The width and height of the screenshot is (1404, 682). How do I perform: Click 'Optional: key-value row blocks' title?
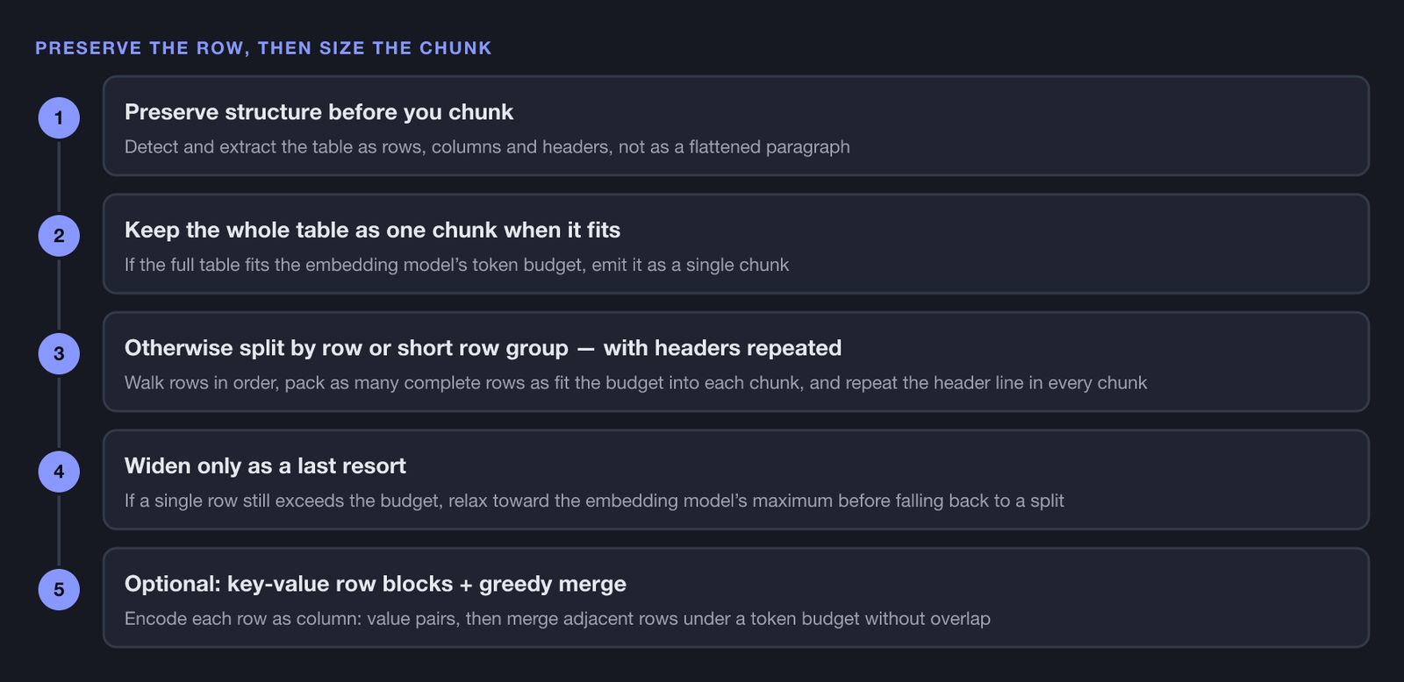coord(376,584)
